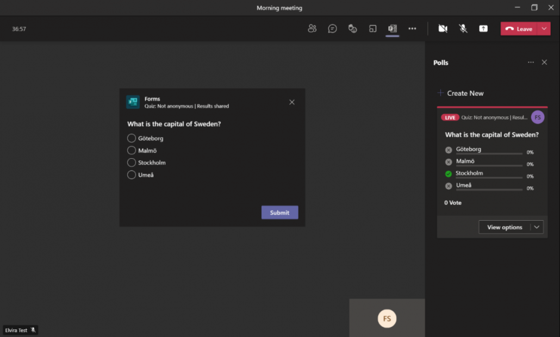Screen dimensions: 560x337
Task: Submit the quiz answer
Action: (x=279, y=213)
